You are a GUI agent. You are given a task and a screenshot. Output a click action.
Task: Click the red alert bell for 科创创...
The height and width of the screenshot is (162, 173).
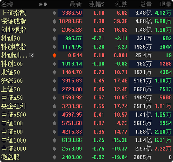(54, 55)
